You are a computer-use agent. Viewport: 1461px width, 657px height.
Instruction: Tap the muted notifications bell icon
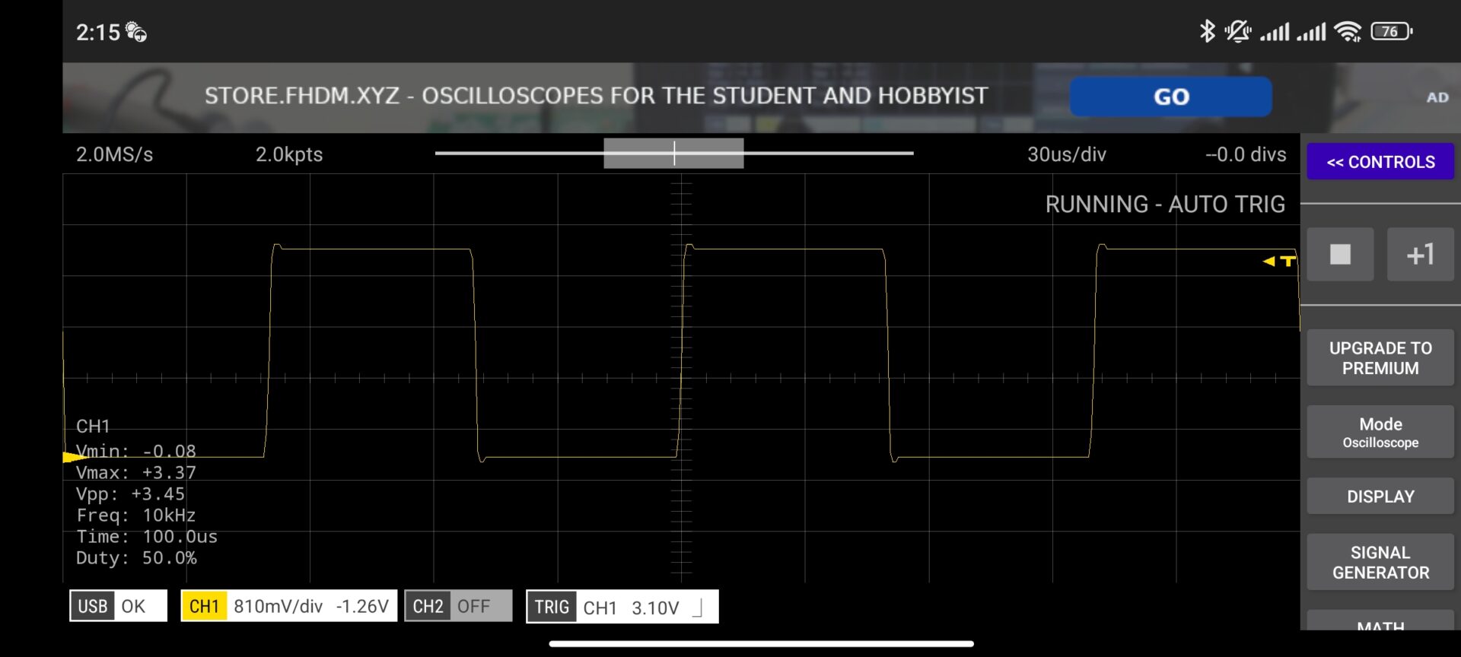[1237, 31]
